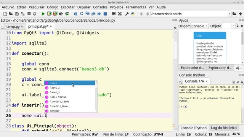Run the current cell icon

click(49, 14)
